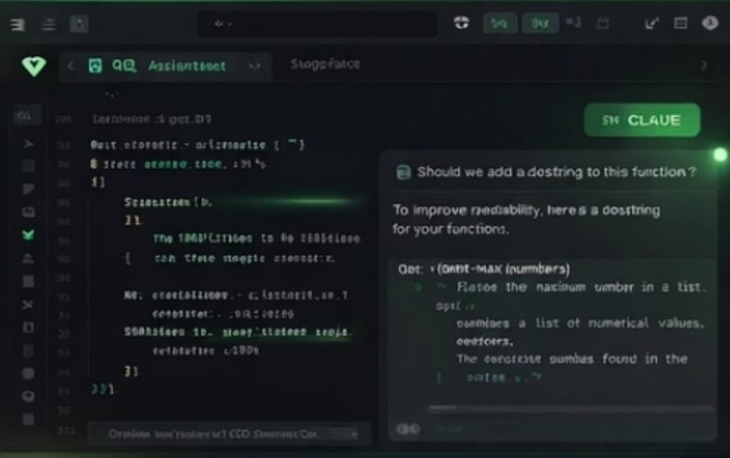Image resolution: width=730 pixels, height=458 pixels.
Task: Open the grid layout icon in top bar
Action: 681,23
